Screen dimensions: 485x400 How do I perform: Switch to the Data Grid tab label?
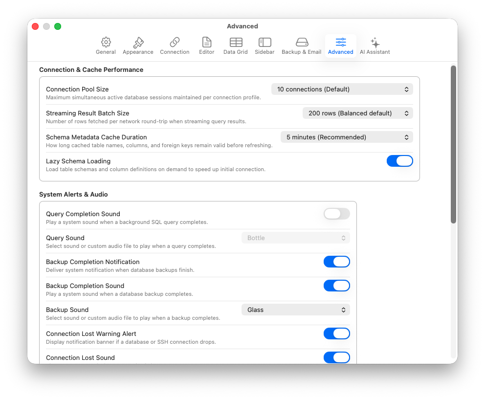(x=236, y=52)
